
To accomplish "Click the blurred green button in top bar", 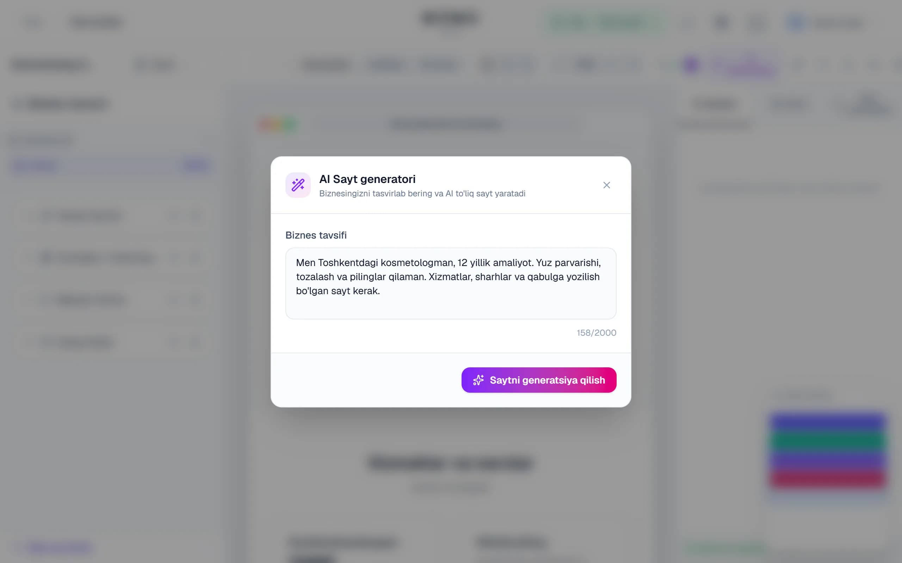I will (604, 23).
